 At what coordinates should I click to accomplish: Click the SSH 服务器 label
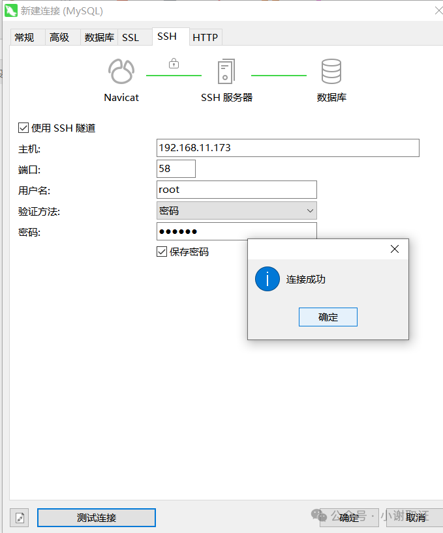pyautogui.click(x=226, y=98)
